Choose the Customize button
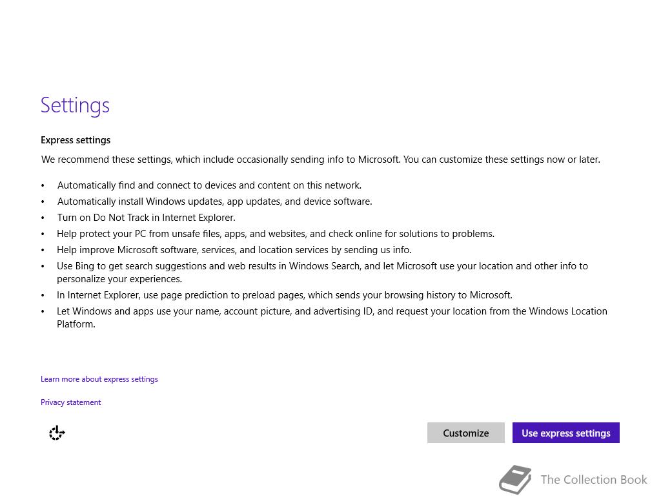The image size is (661, 496). click(466, 433)
